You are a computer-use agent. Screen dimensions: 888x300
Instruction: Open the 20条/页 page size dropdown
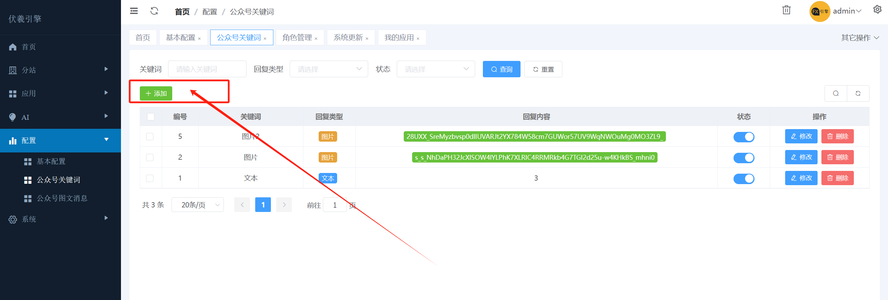[198, 205]
